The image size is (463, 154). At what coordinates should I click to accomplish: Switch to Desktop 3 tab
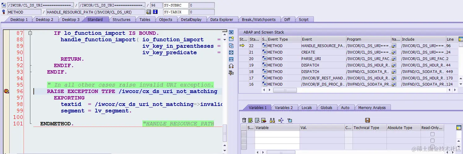(x=71, y=19)
